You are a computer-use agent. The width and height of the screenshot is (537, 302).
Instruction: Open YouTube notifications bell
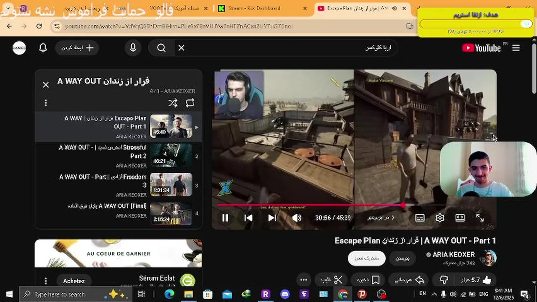point(43,48)
